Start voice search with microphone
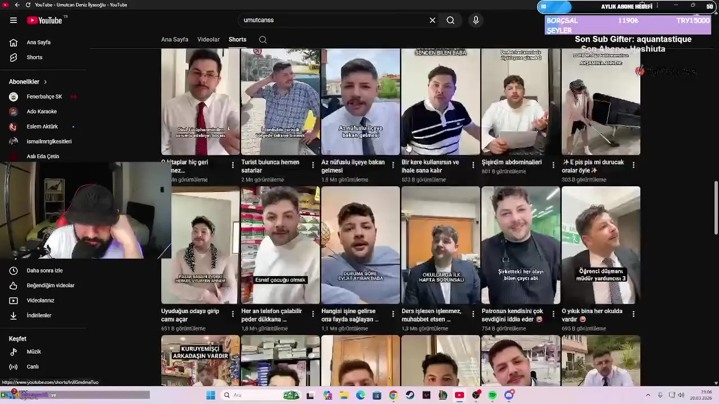Viewport: 719px width, 404px height. coord(476,20)
